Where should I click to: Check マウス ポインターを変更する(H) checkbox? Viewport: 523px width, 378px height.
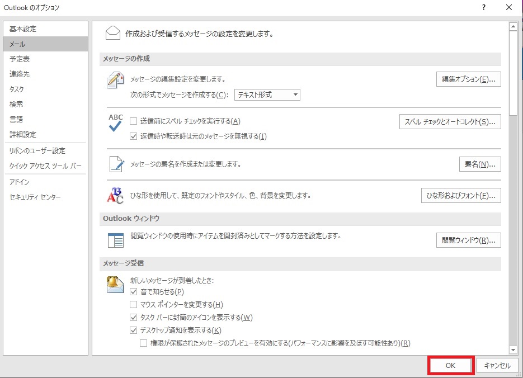pos(134,305)
